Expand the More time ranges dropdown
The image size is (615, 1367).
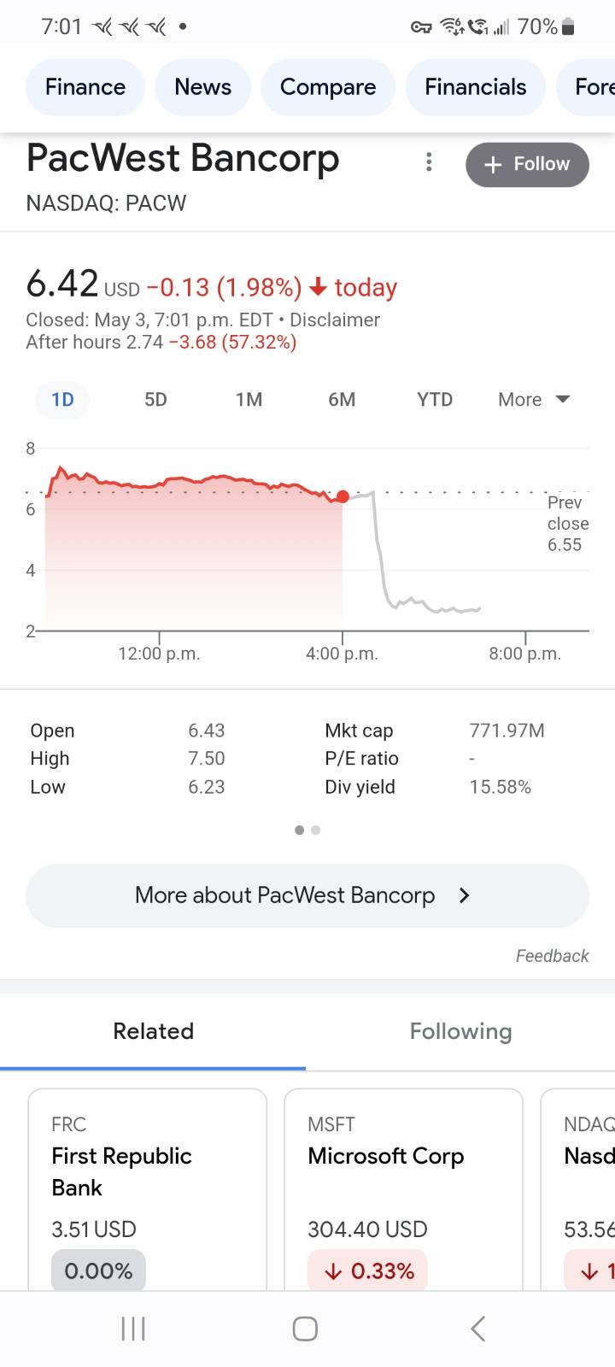point(534,400)
